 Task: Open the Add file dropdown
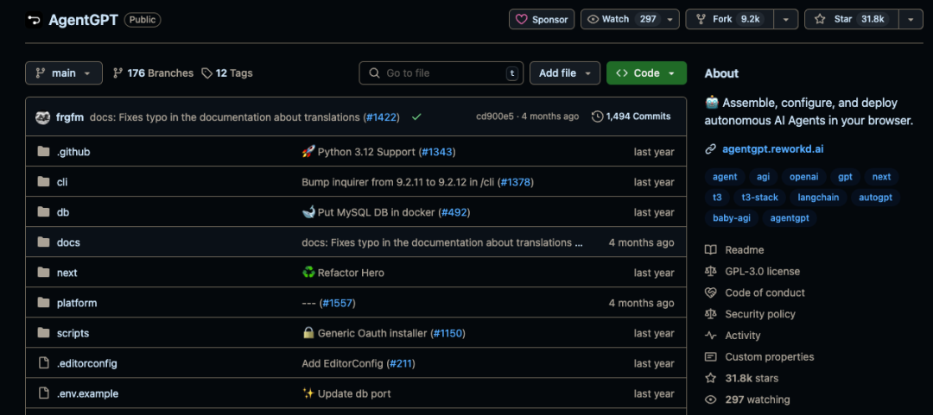[x=565, y=73]
